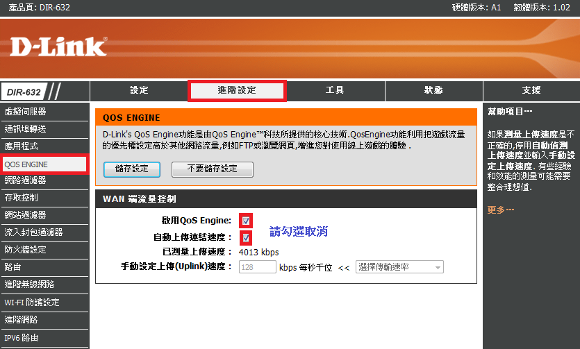Click the << copy speed symbol

point(344,268)
